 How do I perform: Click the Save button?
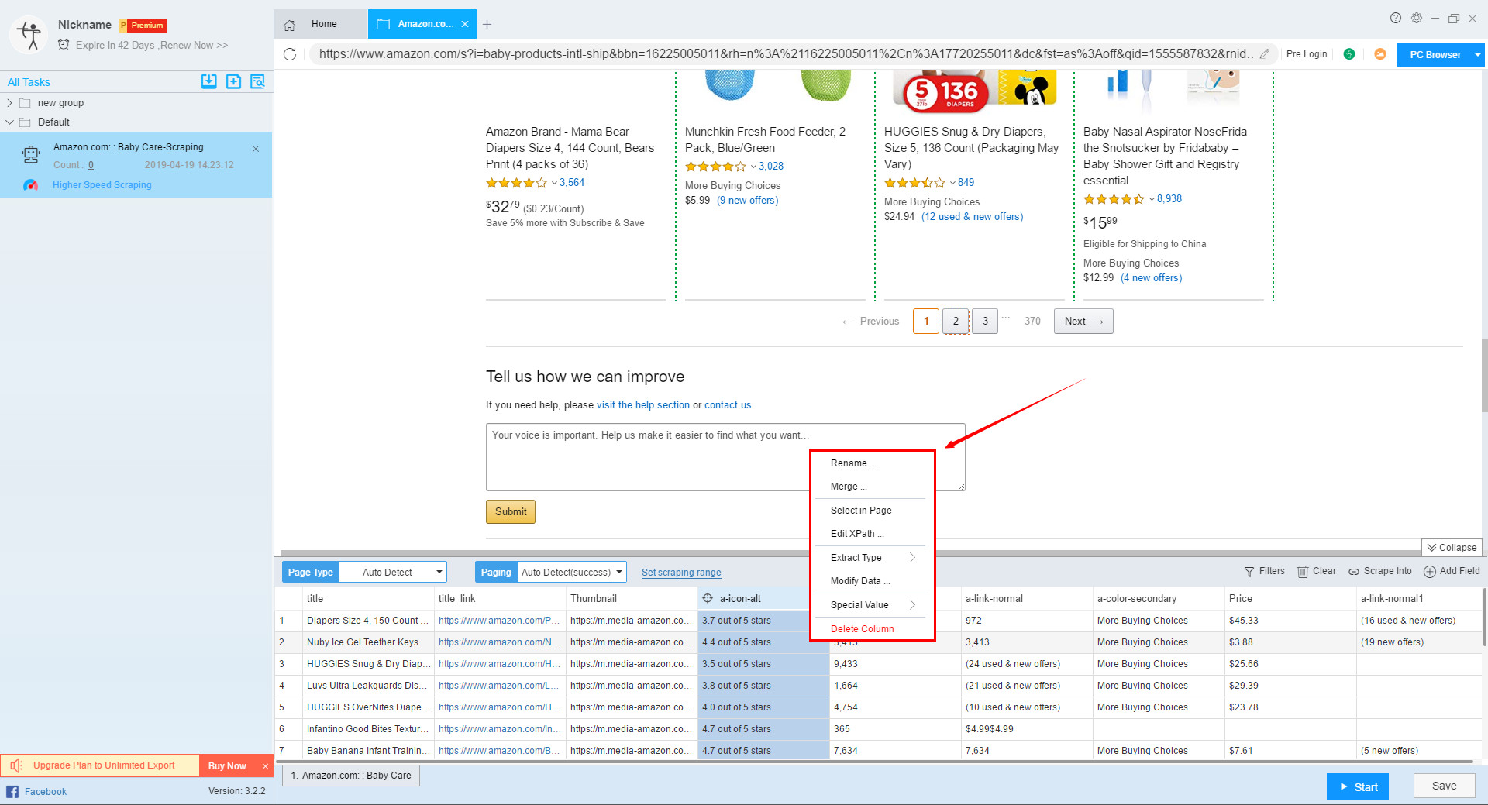(x=1444, y=786)
